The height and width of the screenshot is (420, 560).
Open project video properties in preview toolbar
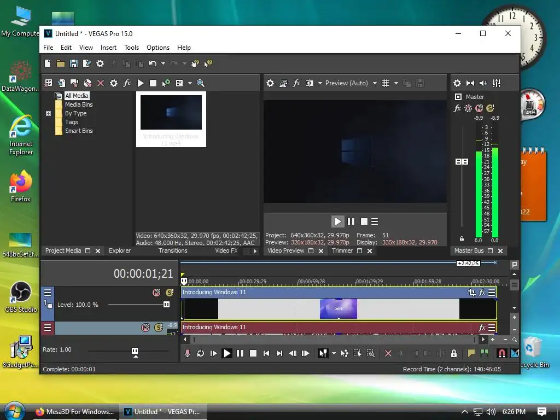[x=270, y=83]
